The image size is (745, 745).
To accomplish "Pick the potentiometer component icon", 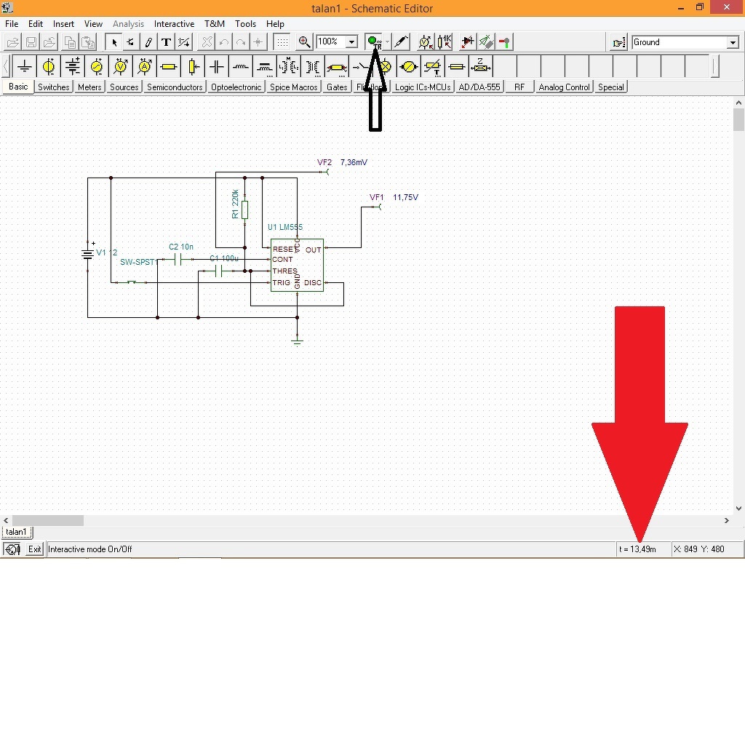I will pyautogui.click(x=193, y=66).
